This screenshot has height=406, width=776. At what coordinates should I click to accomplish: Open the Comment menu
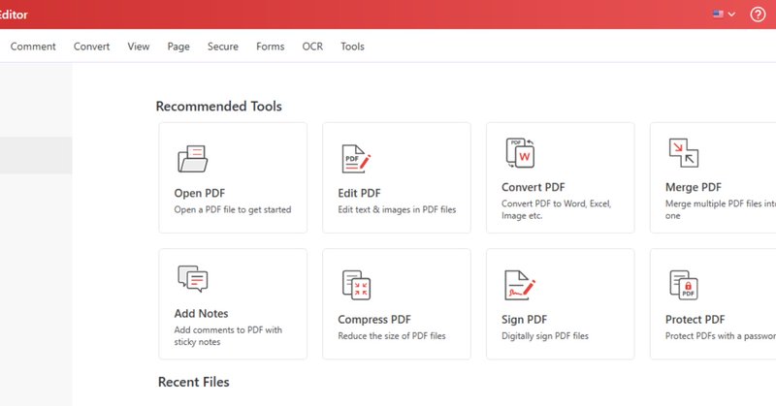[33, 47]
